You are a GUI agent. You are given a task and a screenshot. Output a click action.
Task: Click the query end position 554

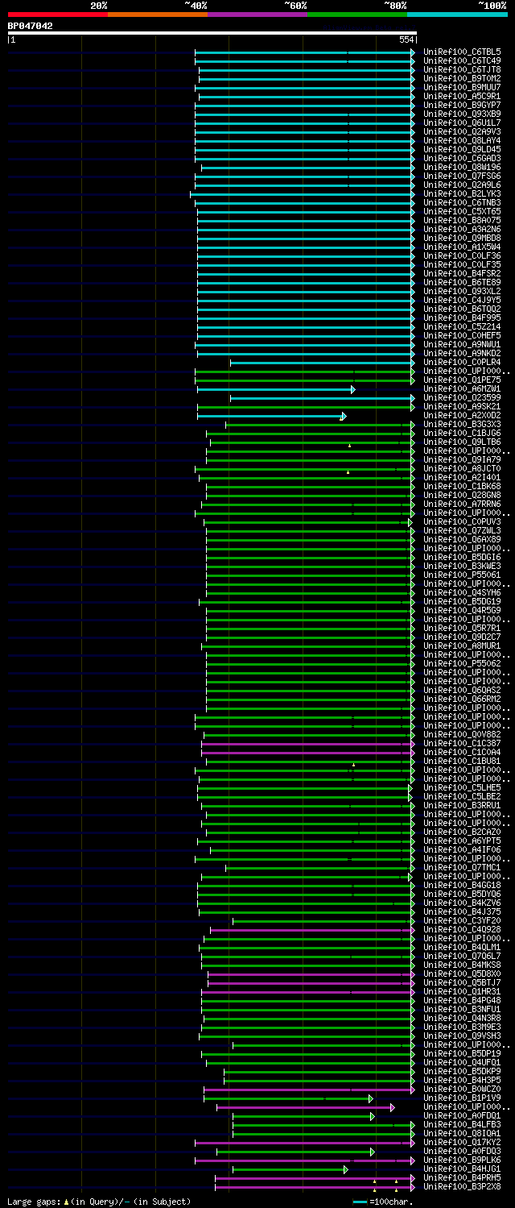[406, 39]
